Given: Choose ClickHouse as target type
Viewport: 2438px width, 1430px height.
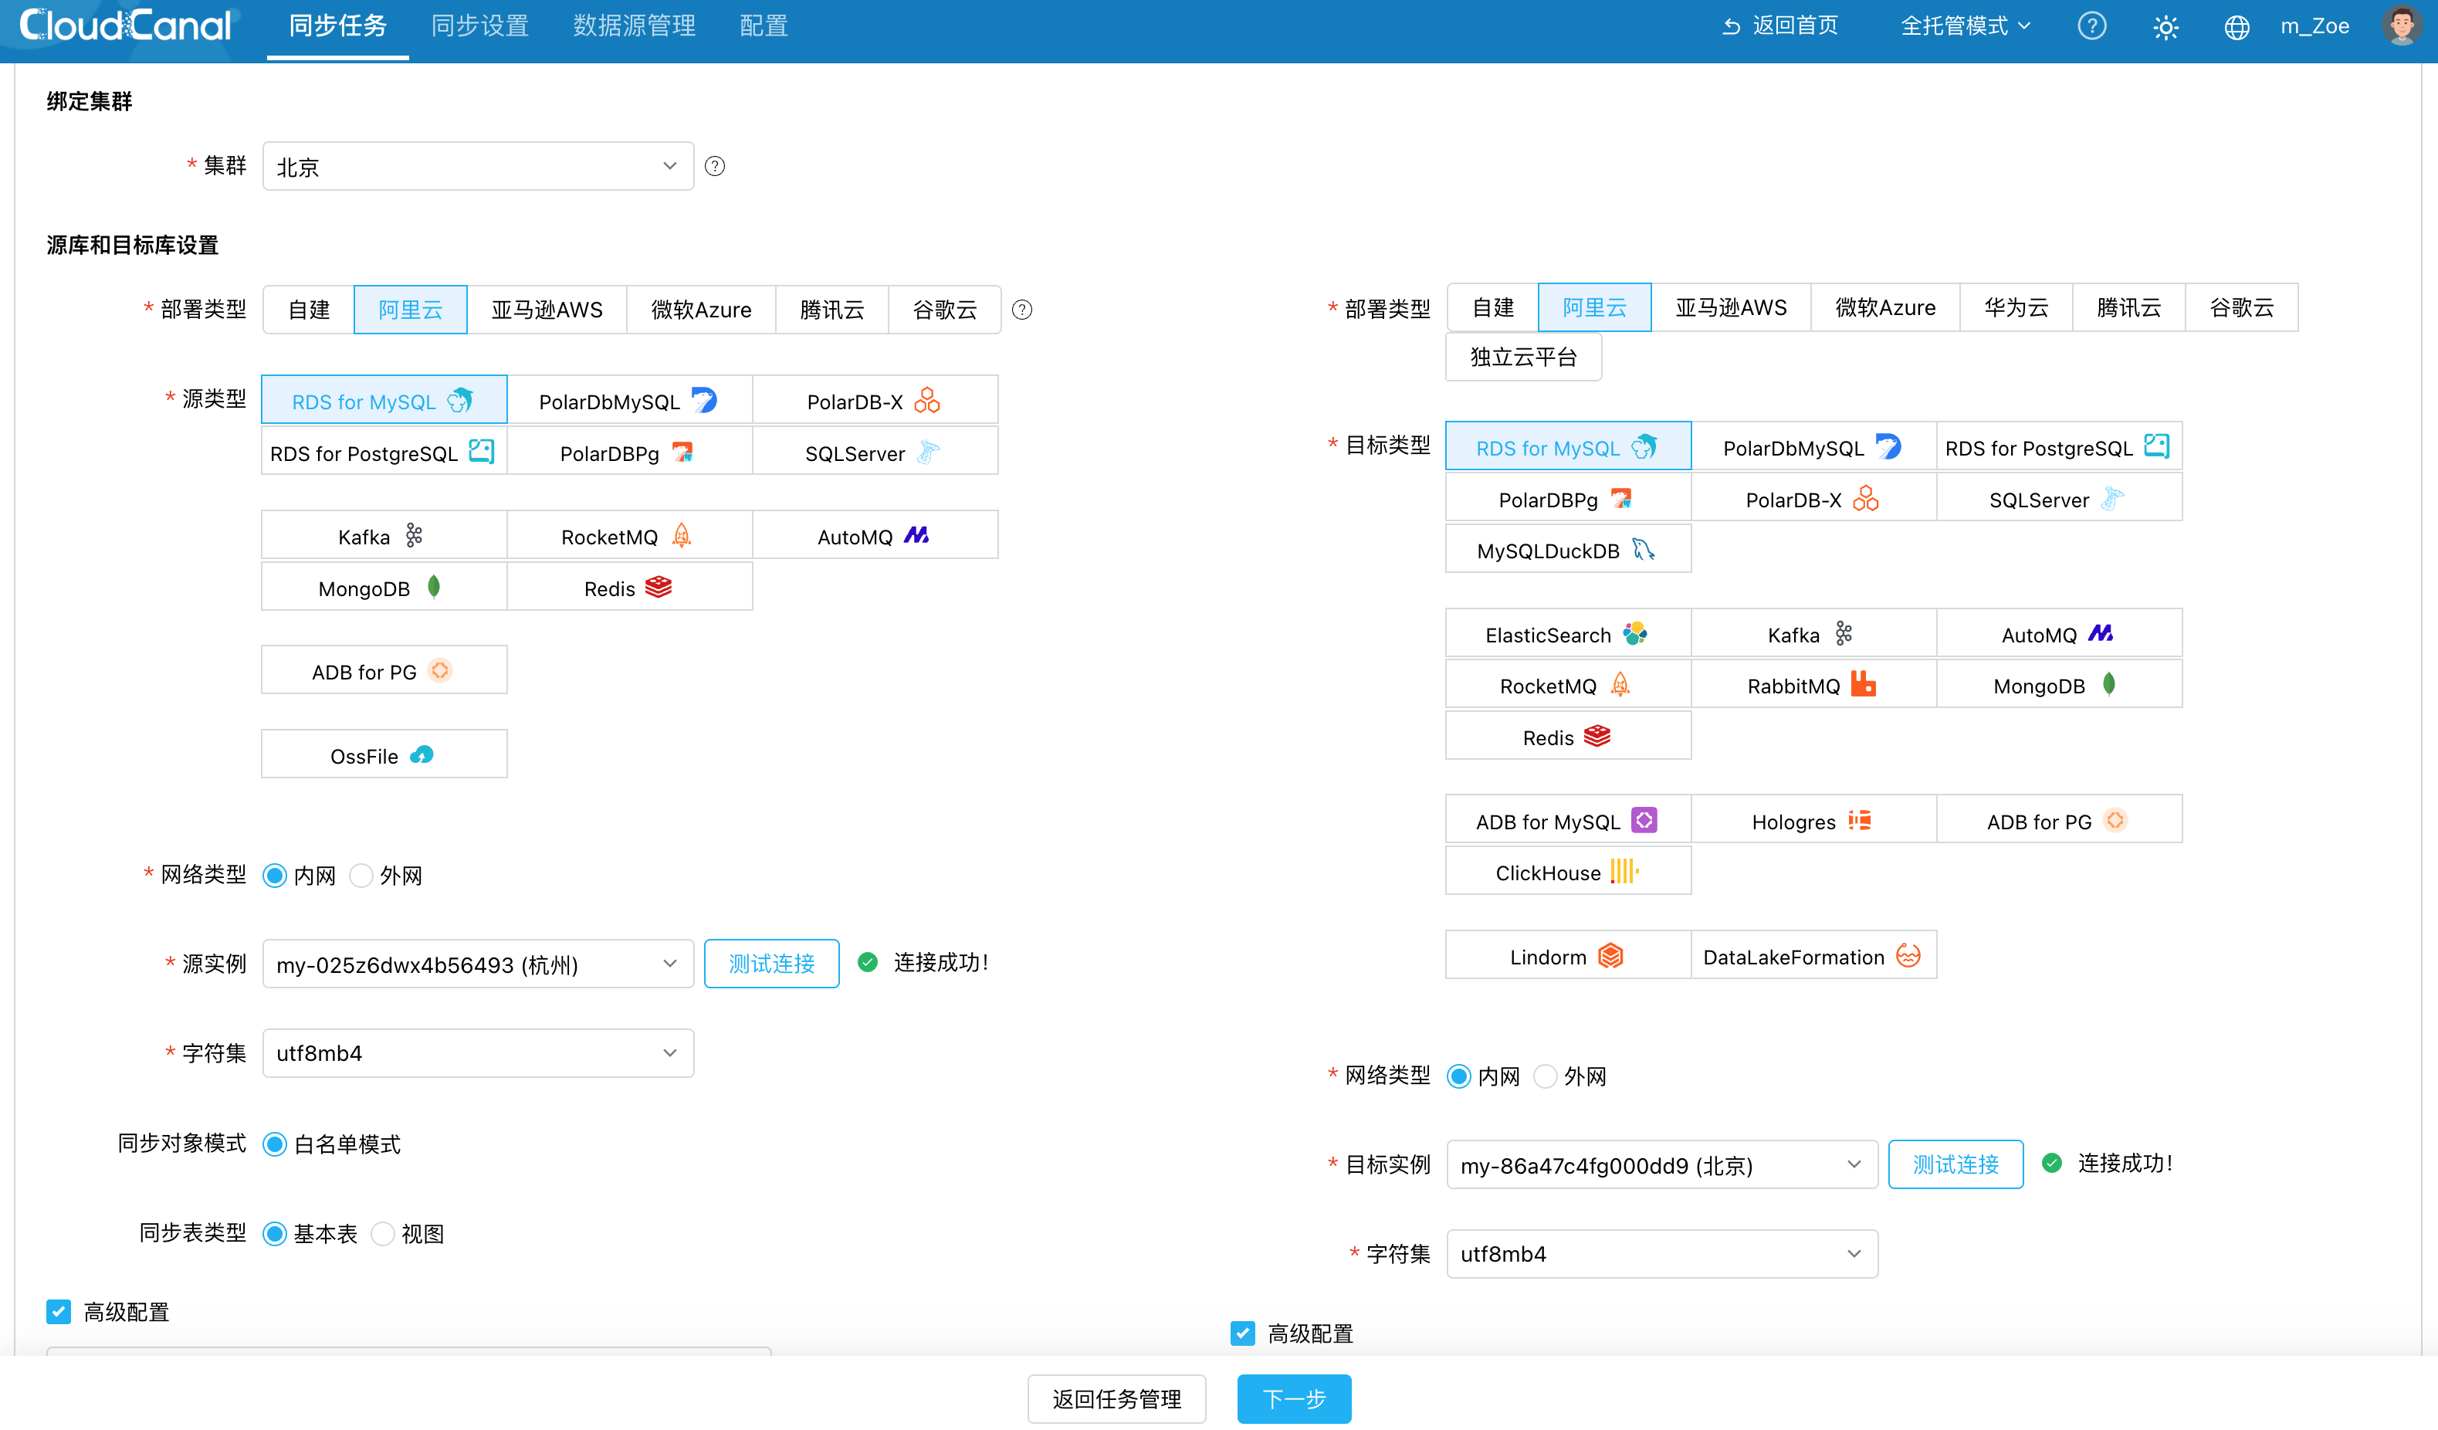Looking at the screenshot, I should click(1567, 872).
